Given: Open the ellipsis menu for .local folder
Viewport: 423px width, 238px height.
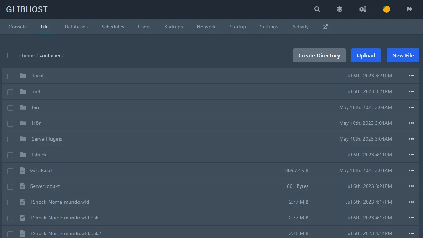Looking at the screenshot, I should [x=411, y=76].
